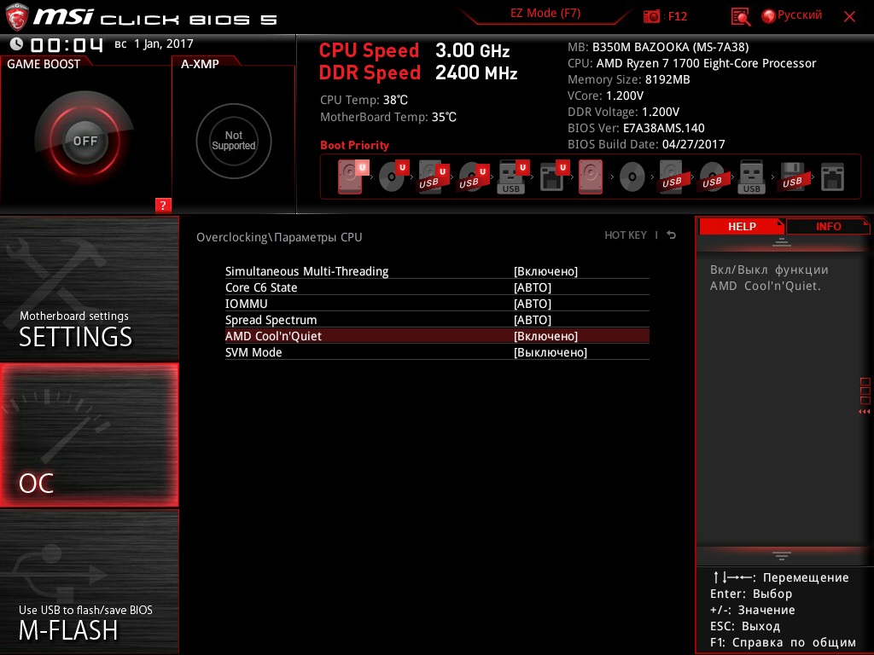Image resolution: width=874 pixels, height=655 pixels.
Task: Select the UEFI hard drive boot device
Action: (x=353, y=177)
